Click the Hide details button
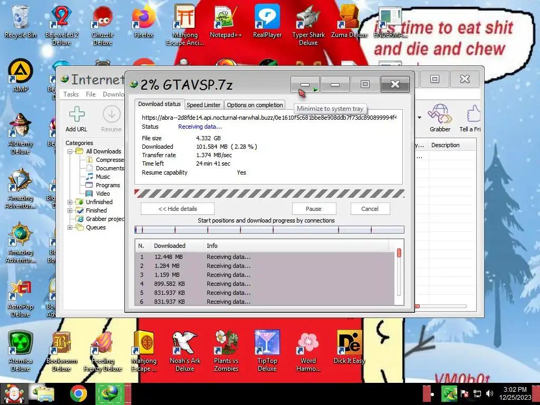The image size is (540, 405). [178, 209]
